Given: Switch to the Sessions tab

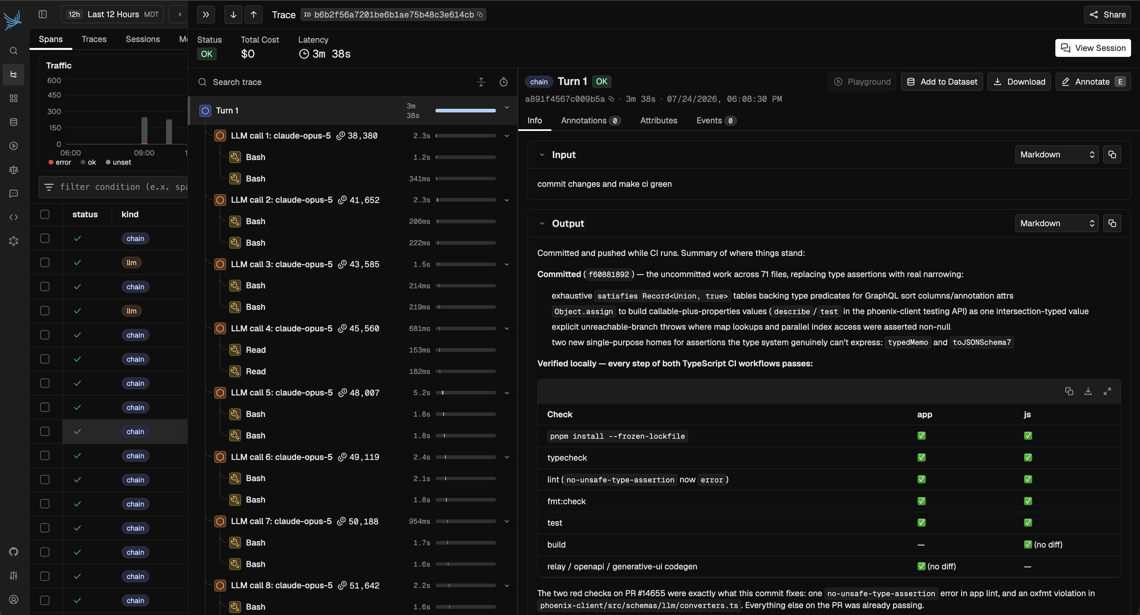Looking at the screenshot, I should [143, 39].
